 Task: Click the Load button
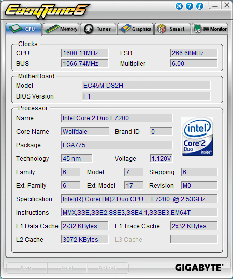[67, 268]
